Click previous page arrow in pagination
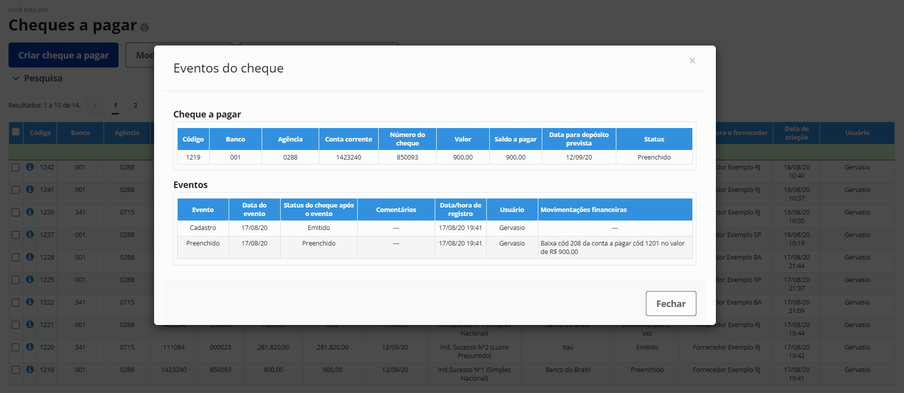The height and width of the screenshot is (393, 904). click(x=96, y=105)
